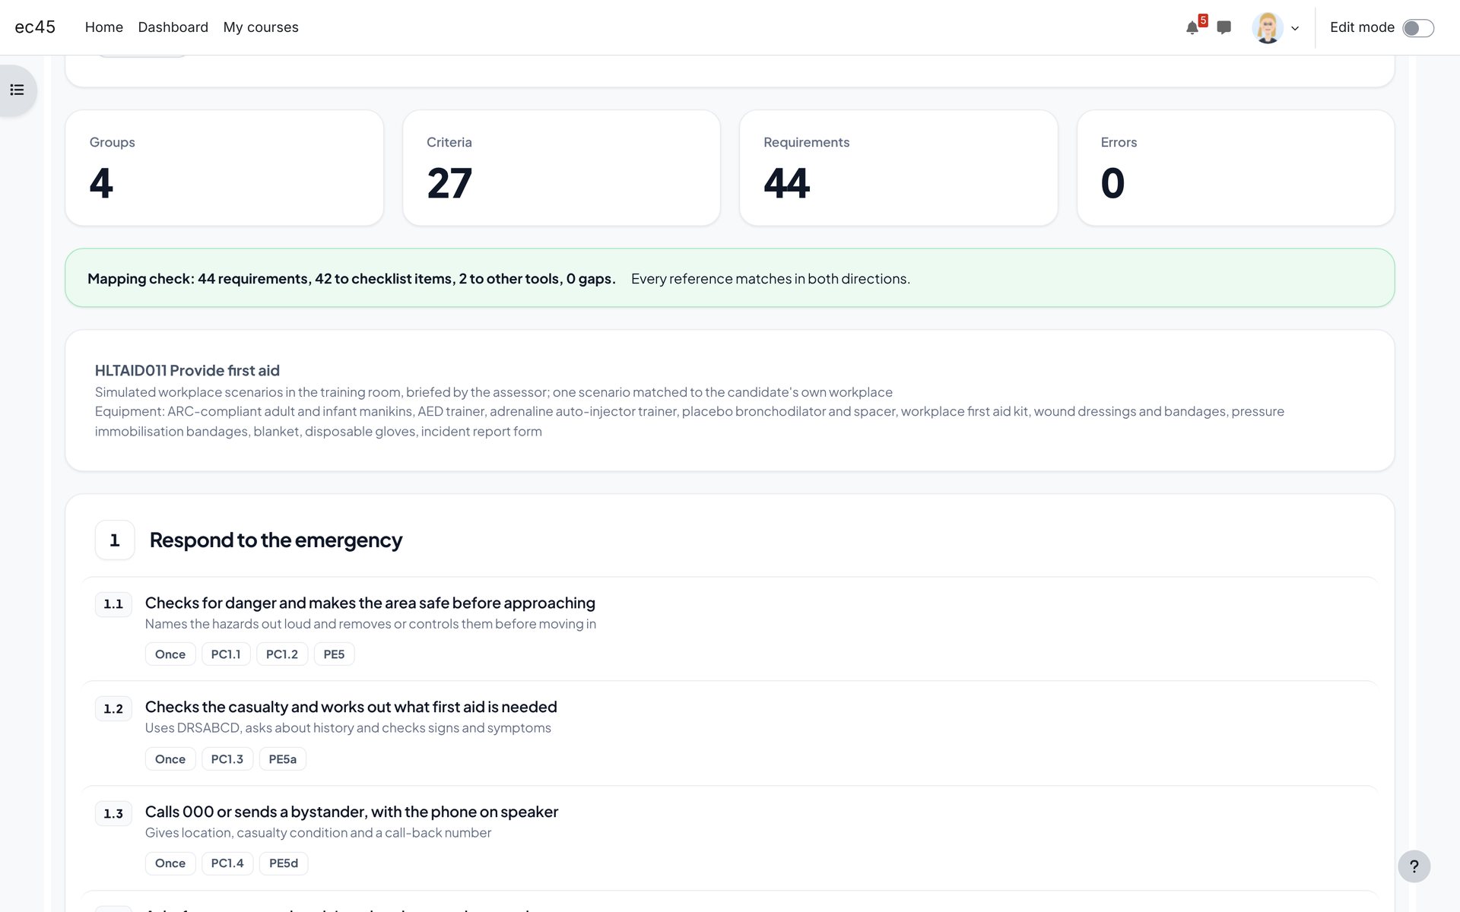Click the PC1.4 tag chip
This screenshot has height=912, width=1460.
(227, 863)
